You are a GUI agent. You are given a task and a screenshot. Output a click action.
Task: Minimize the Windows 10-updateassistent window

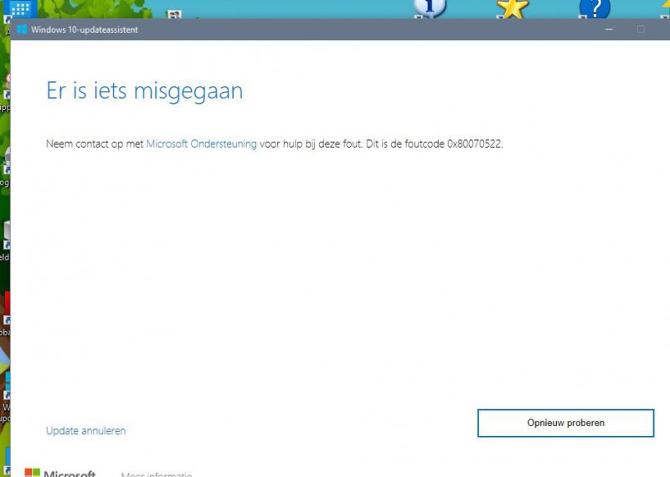point(609,29)
